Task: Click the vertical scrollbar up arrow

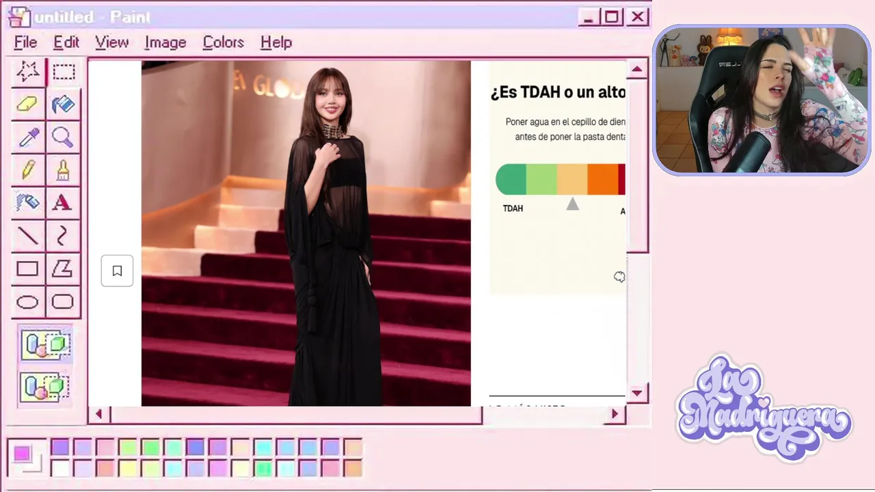Action: [637, 69]
